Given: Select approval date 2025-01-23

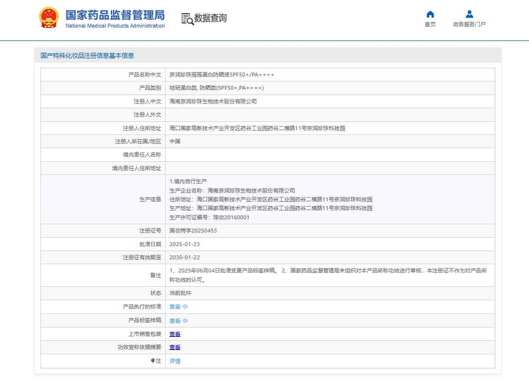Looking at the screenshot, I should tap(185, 244).
